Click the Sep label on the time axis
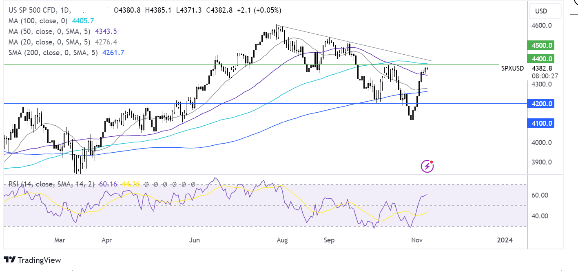578x271 pixels. pos(329,240)
